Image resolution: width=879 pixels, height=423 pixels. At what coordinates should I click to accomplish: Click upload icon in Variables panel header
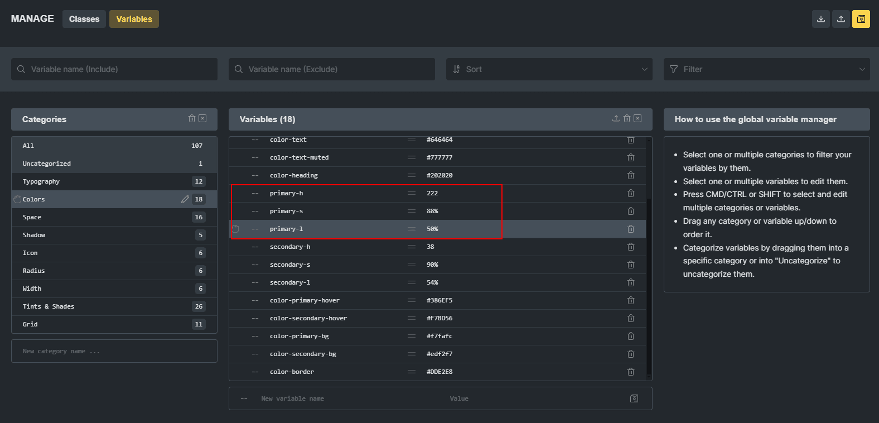(616, 118)
